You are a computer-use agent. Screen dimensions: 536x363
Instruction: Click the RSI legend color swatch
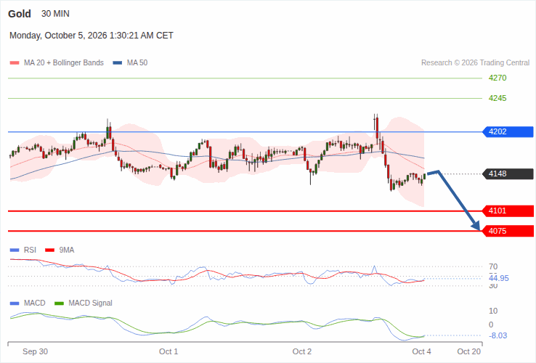(x=15, y=250)
